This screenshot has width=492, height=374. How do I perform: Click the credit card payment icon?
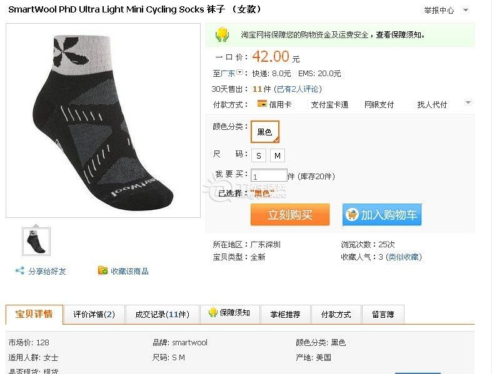click(262, 103)
